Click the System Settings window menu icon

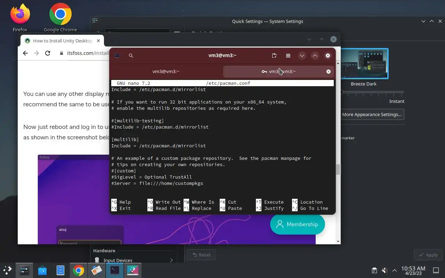click(95, 21)
